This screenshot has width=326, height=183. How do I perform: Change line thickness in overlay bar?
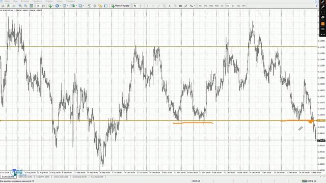click(322, 29)
